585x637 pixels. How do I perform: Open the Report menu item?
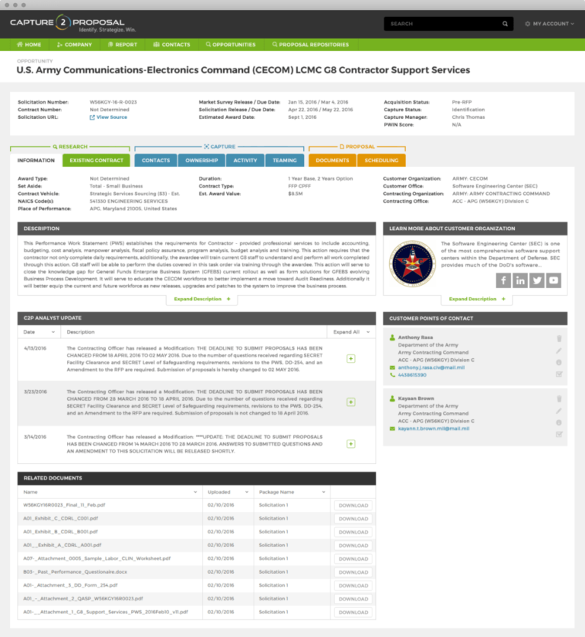[x=123, y=45]
